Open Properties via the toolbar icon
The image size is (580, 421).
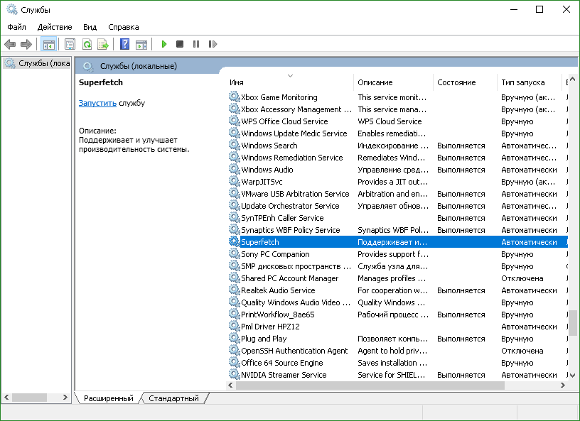(x=70, y=44)
